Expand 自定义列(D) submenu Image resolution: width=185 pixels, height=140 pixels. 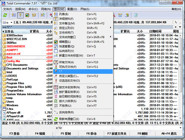click(x=83, y=28)
